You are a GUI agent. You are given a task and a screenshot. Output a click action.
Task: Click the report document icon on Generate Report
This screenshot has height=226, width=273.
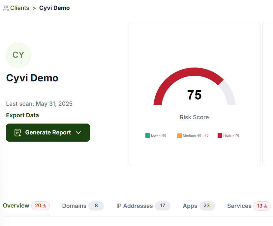coord(17,132)
